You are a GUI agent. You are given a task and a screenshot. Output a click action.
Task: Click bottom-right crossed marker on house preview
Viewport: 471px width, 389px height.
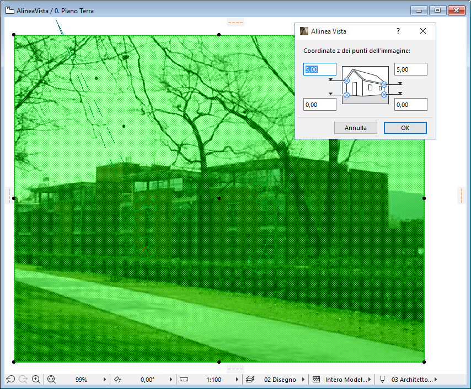[384, 95]
